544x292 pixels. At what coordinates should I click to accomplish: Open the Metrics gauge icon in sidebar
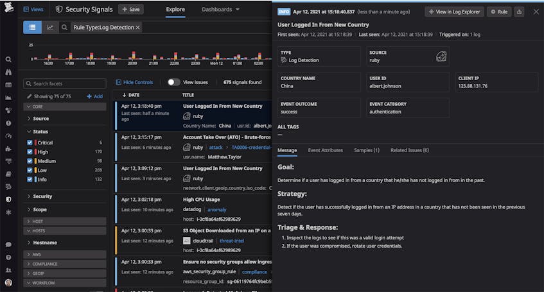[8, 136]
